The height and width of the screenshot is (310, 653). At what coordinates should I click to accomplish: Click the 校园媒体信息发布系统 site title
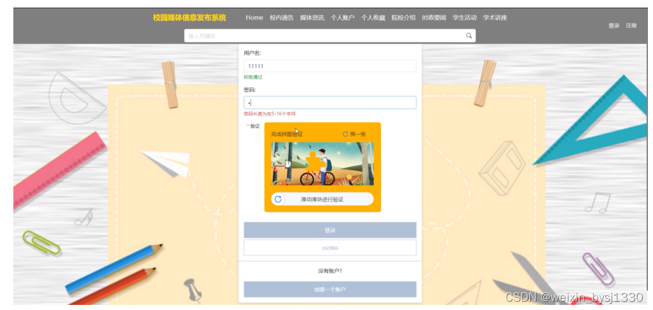(x=189, y=18)
